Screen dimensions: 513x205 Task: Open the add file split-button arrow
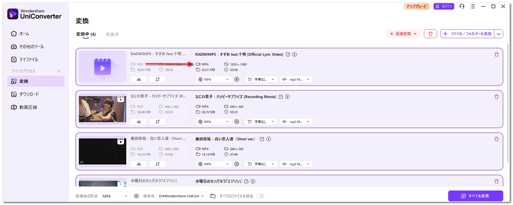click(499, 34)
